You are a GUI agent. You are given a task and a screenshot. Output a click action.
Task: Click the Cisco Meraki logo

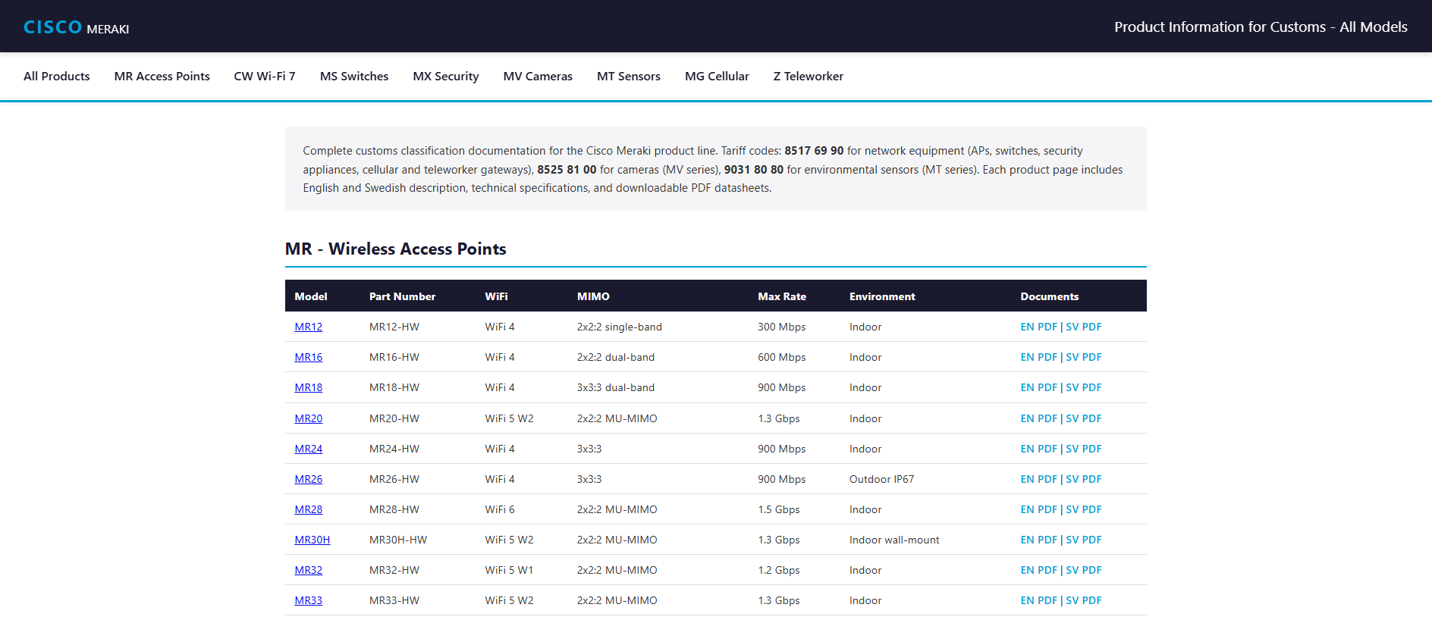point(76,27)
